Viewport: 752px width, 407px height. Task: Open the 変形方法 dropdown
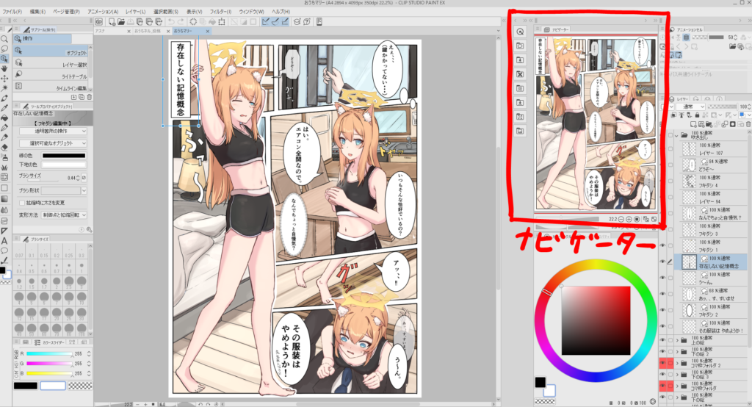point(65,215)
